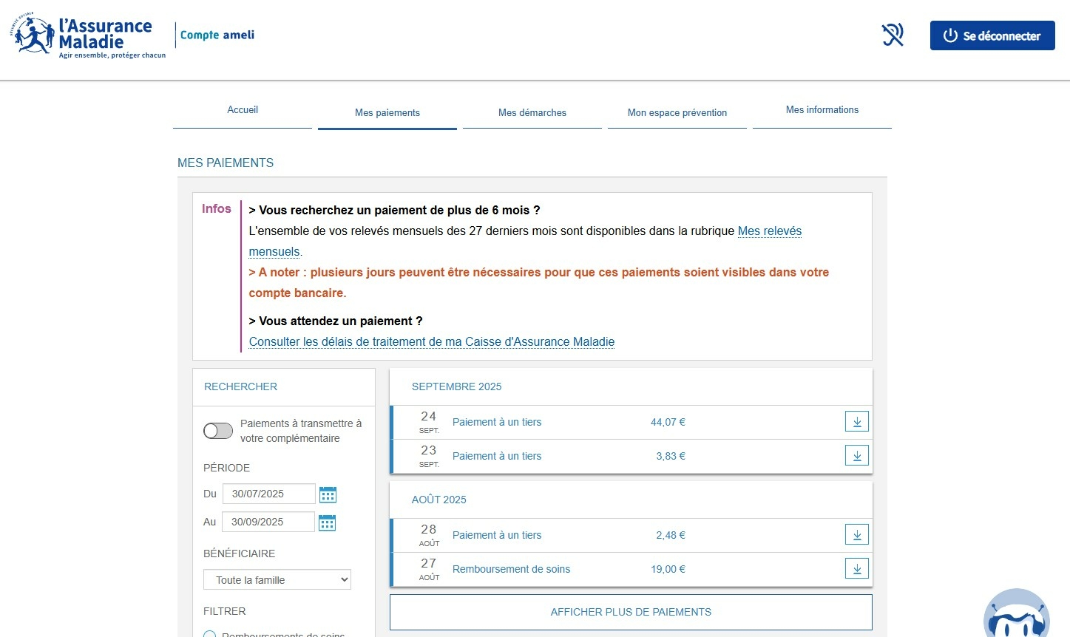Download the 27 Août 19,00 € reimbursement statement
Screen dimensions: 1070x637
click(x=856, y=569)
